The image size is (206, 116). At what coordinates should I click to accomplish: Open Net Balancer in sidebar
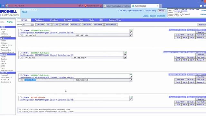pyautogui.click(x=7, y=71)
